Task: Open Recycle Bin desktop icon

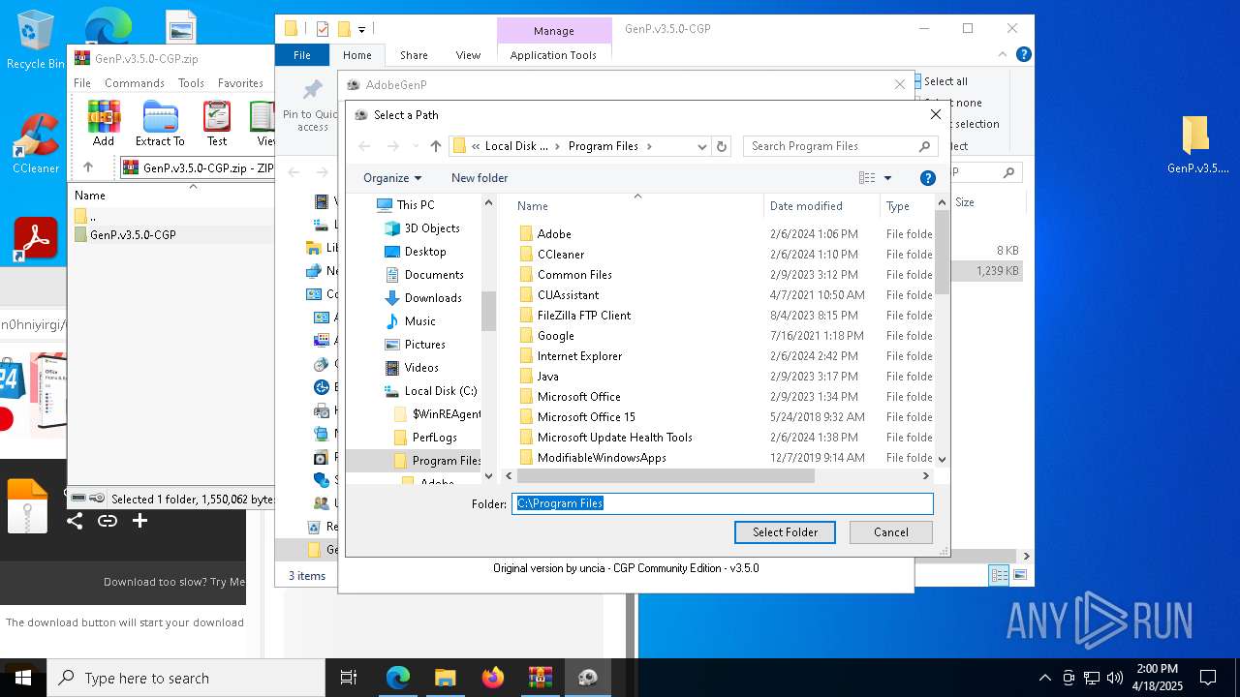Action: click(36, 41)
